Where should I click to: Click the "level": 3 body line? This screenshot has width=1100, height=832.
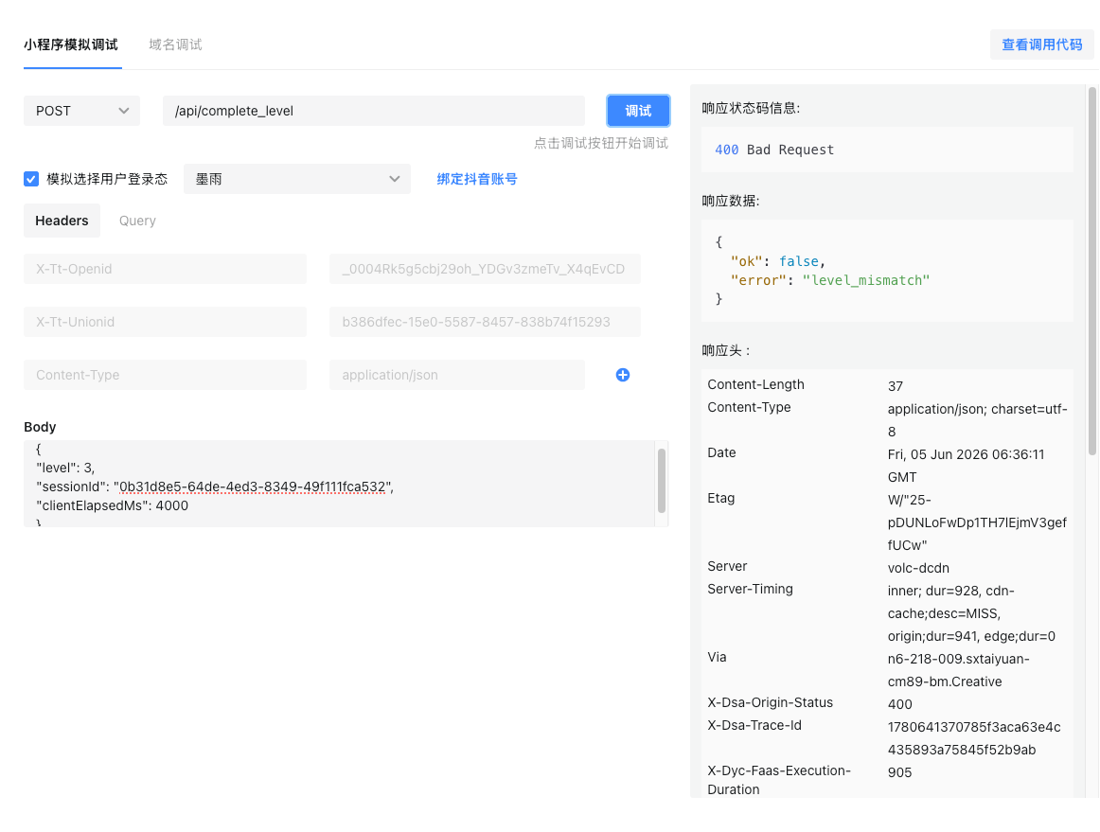tap(65, 468)
